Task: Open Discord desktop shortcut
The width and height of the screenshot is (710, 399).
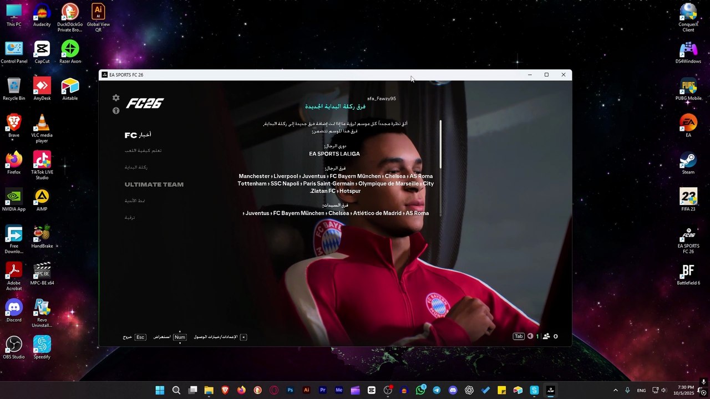Action: [14, 311]
